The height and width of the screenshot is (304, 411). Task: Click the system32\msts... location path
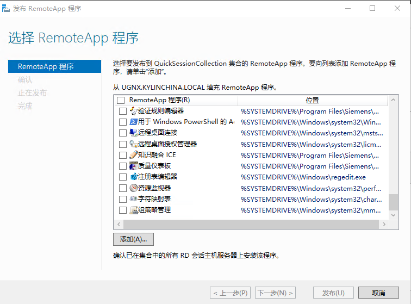(312, 133)
